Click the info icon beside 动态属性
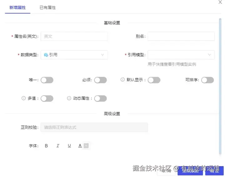 [69, 98]
